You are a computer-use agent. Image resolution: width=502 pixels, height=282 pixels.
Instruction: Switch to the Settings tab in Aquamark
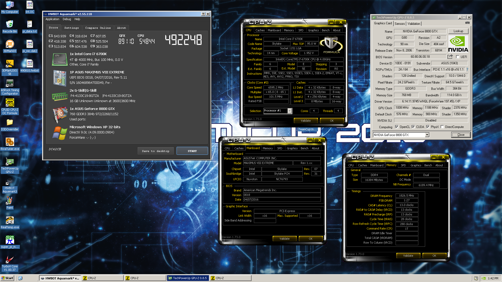point(71,28)
